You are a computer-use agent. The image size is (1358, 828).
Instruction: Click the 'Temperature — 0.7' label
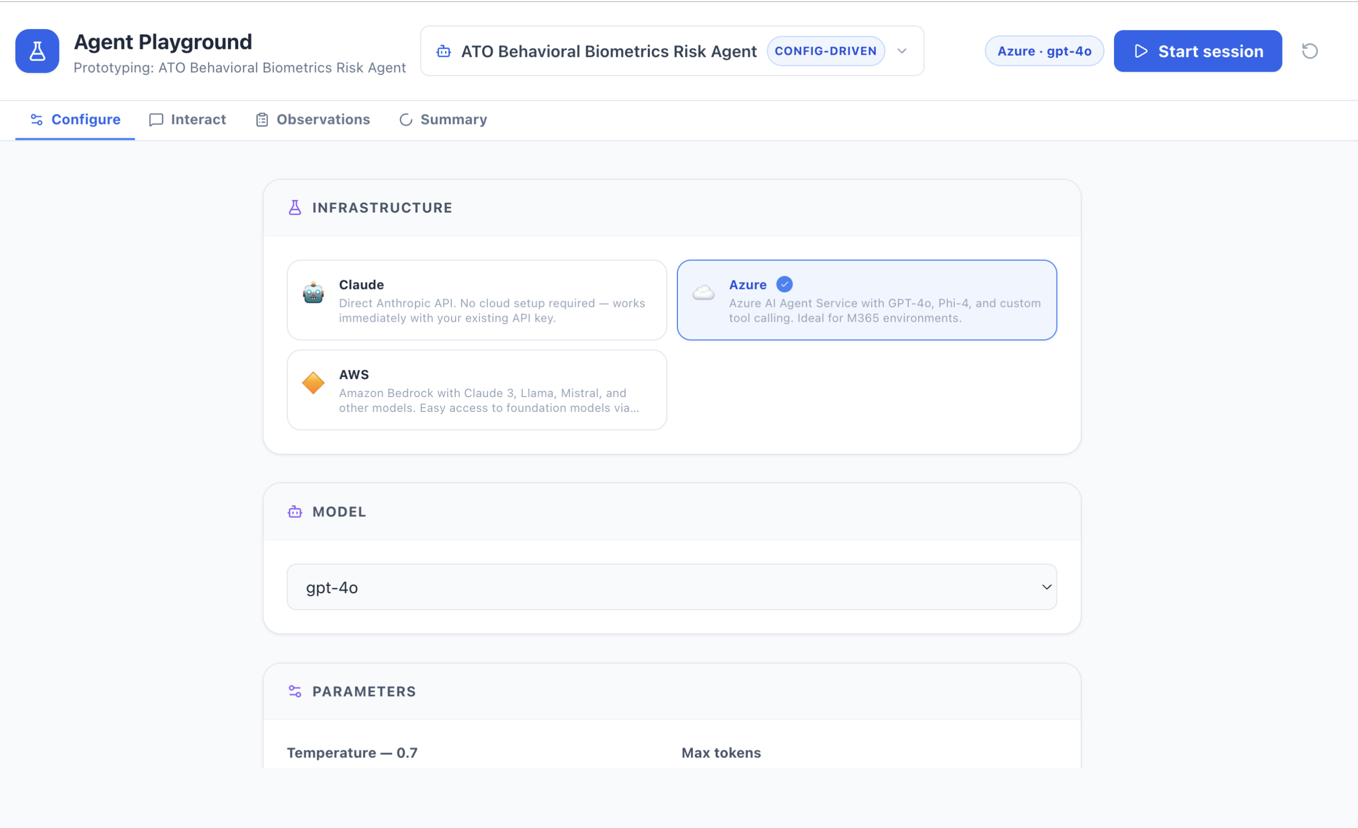(x=352, y=753)
